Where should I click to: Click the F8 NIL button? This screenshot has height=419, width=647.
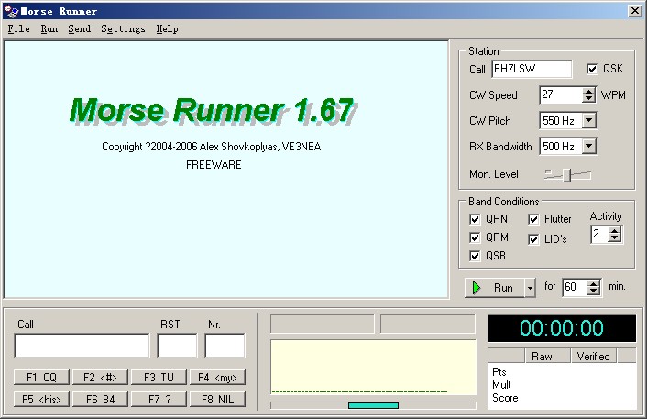pos(217,399)
